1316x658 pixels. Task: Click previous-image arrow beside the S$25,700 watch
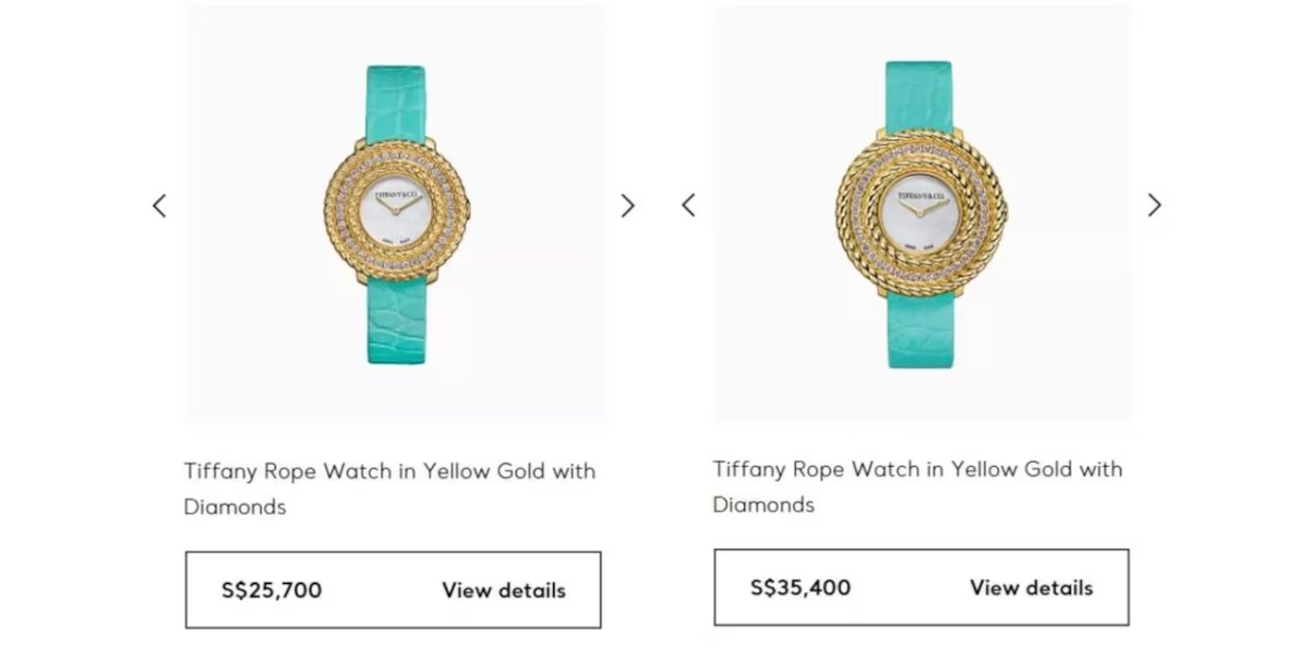point(160,206)
